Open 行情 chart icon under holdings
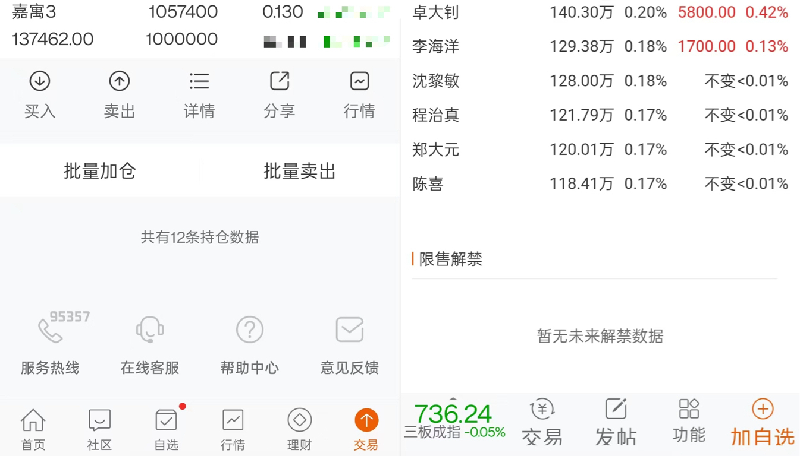The height and width of the screenshot is (456, 800). click(x=359, y=81)
